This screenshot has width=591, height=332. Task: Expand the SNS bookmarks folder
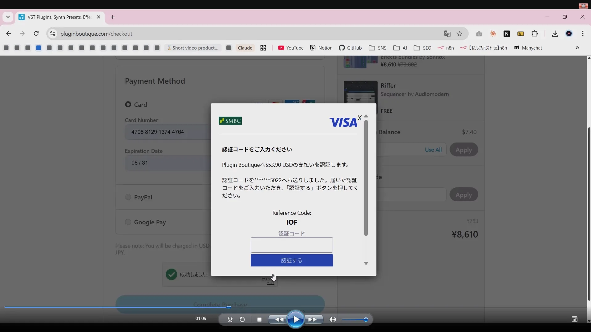(x=377, y=48)
